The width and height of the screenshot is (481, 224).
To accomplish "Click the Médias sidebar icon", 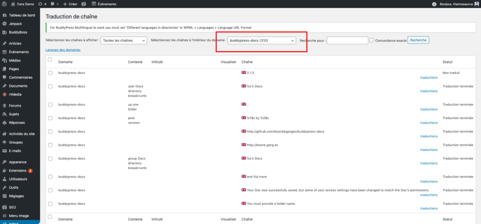I will pos(4,60).
